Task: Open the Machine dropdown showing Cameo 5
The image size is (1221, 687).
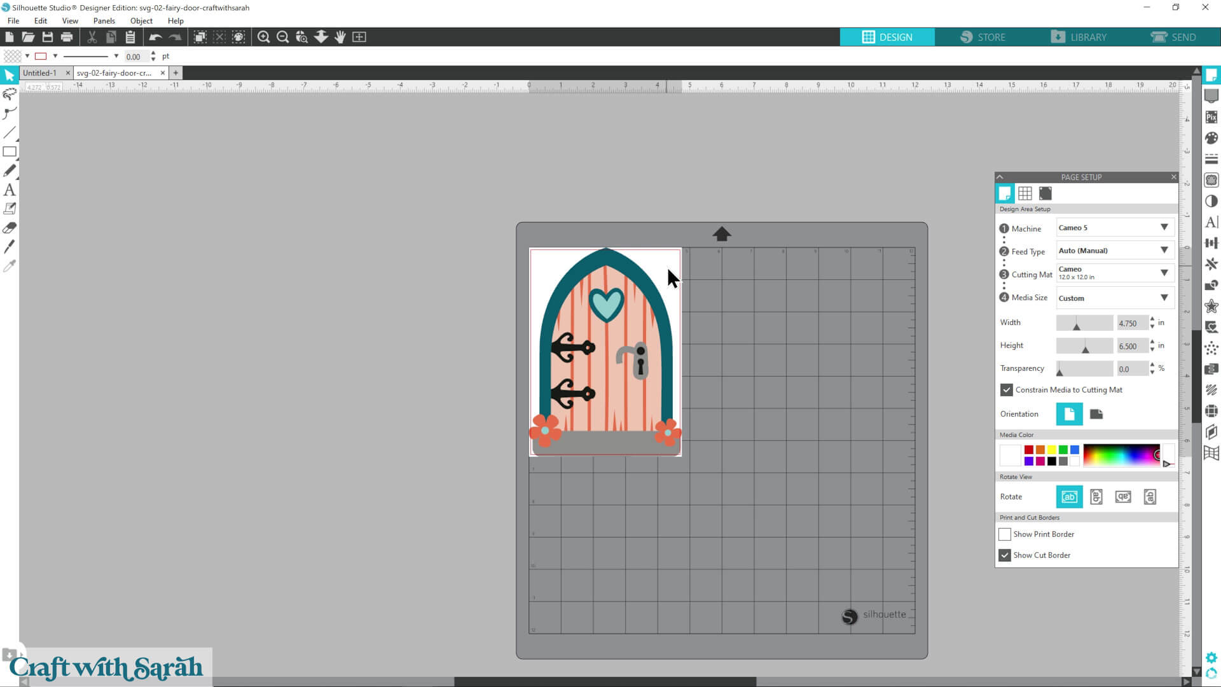Action: pyautogui.click(x=1114, y=228)
